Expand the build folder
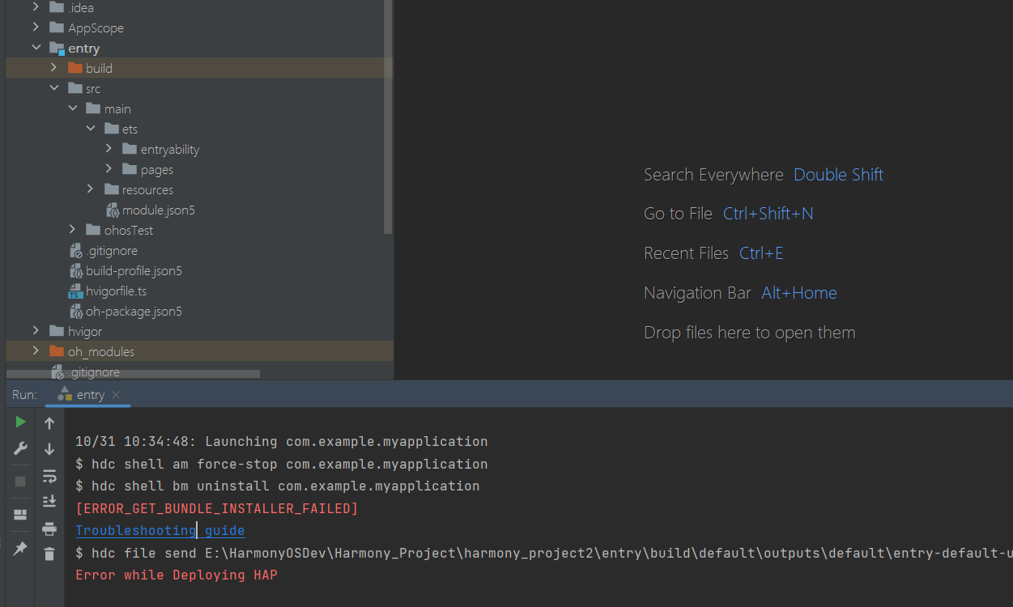Image resolution: width=1013 pixels, height=607 pixels. [x=54, y=69]
